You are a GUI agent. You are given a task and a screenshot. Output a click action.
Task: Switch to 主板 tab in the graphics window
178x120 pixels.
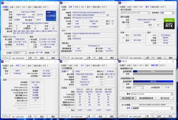(129, 7)
